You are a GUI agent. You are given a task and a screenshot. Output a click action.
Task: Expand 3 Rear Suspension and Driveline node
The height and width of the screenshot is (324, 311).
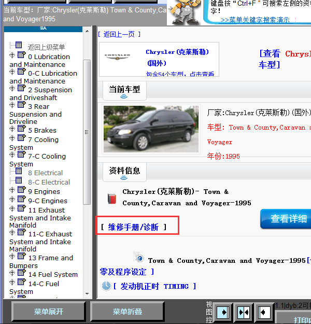pyautogui.click(x=12, y=105)
